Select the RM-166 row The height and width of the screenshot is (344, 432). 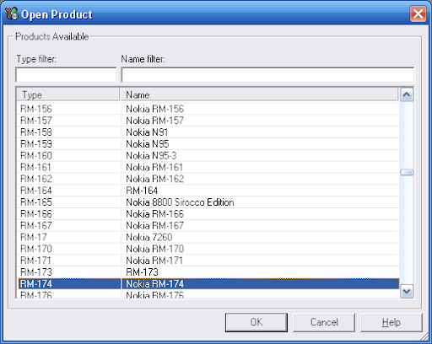(208, 214)
